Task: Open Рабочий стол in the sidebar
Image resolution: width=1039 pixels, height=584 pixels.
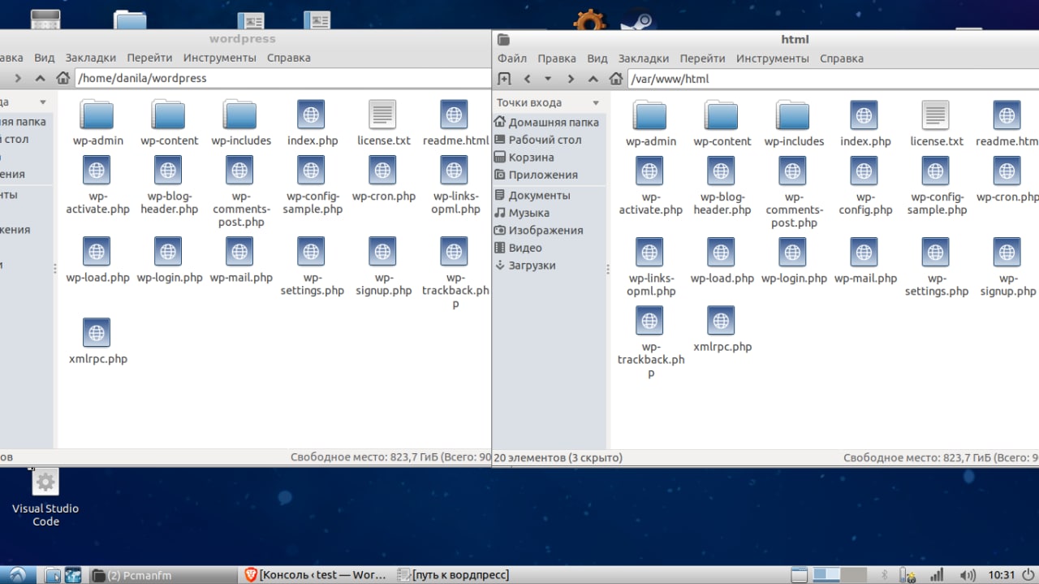Action: [x=546, y=140]
